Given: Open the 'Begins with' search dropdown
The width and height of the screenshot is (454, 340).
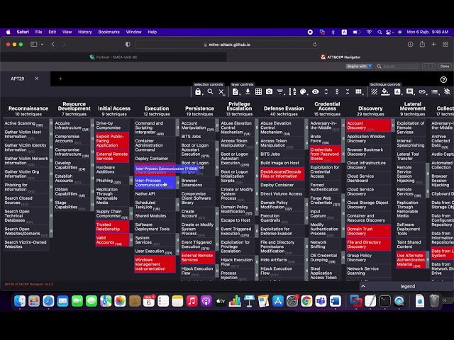Looking at the screenshot, I should (x=359, y=66).
